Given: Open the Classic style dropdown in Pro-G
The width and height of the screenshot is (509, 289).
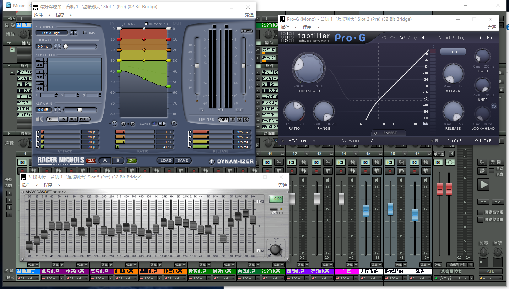Looking at the screenshot, I should (x=453, y=52).
